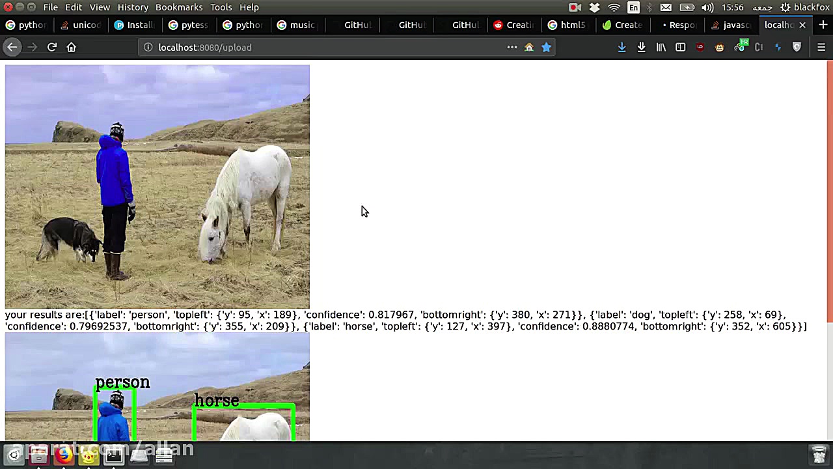
Task: Switch to the 'music' Google tab
Action: pyautogui.click(x=297, y=25)
